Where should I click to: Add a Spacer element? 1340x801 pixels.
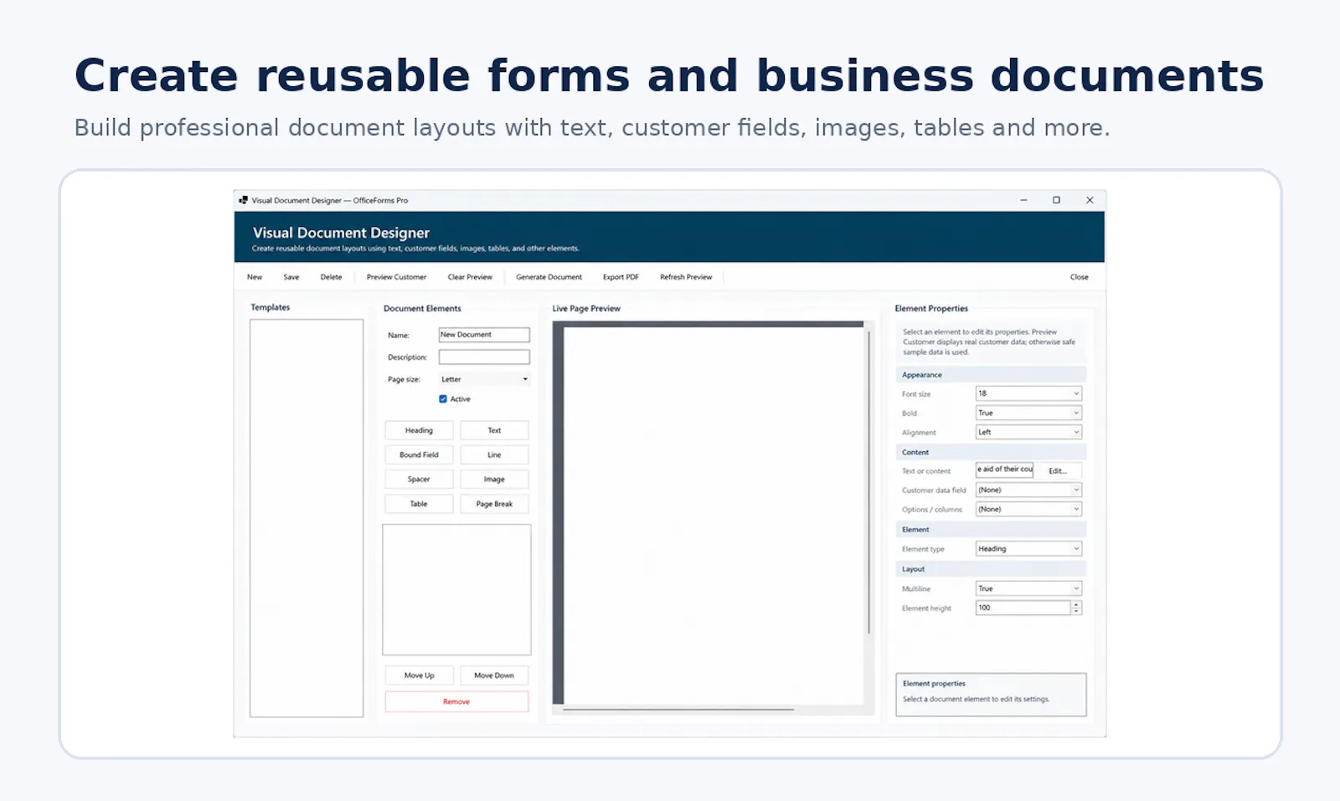tap(419, 480)
